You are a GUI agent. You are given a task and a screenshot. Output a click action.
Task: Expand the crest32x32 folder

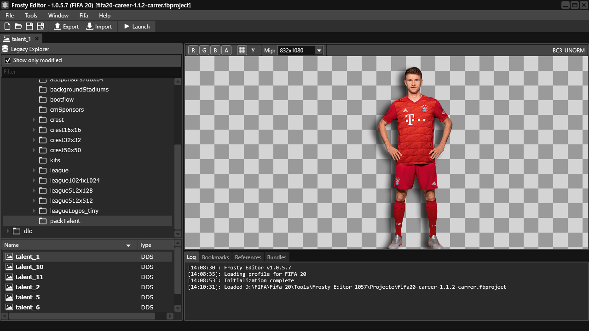tap(34, 140)
